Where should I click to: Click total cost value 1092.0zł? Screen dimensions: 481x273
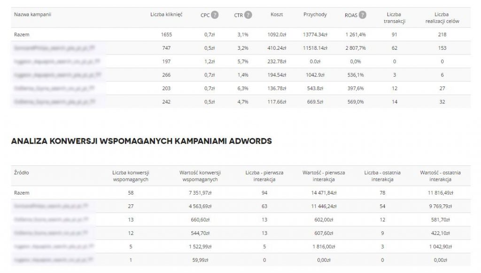tap(277, 35)
